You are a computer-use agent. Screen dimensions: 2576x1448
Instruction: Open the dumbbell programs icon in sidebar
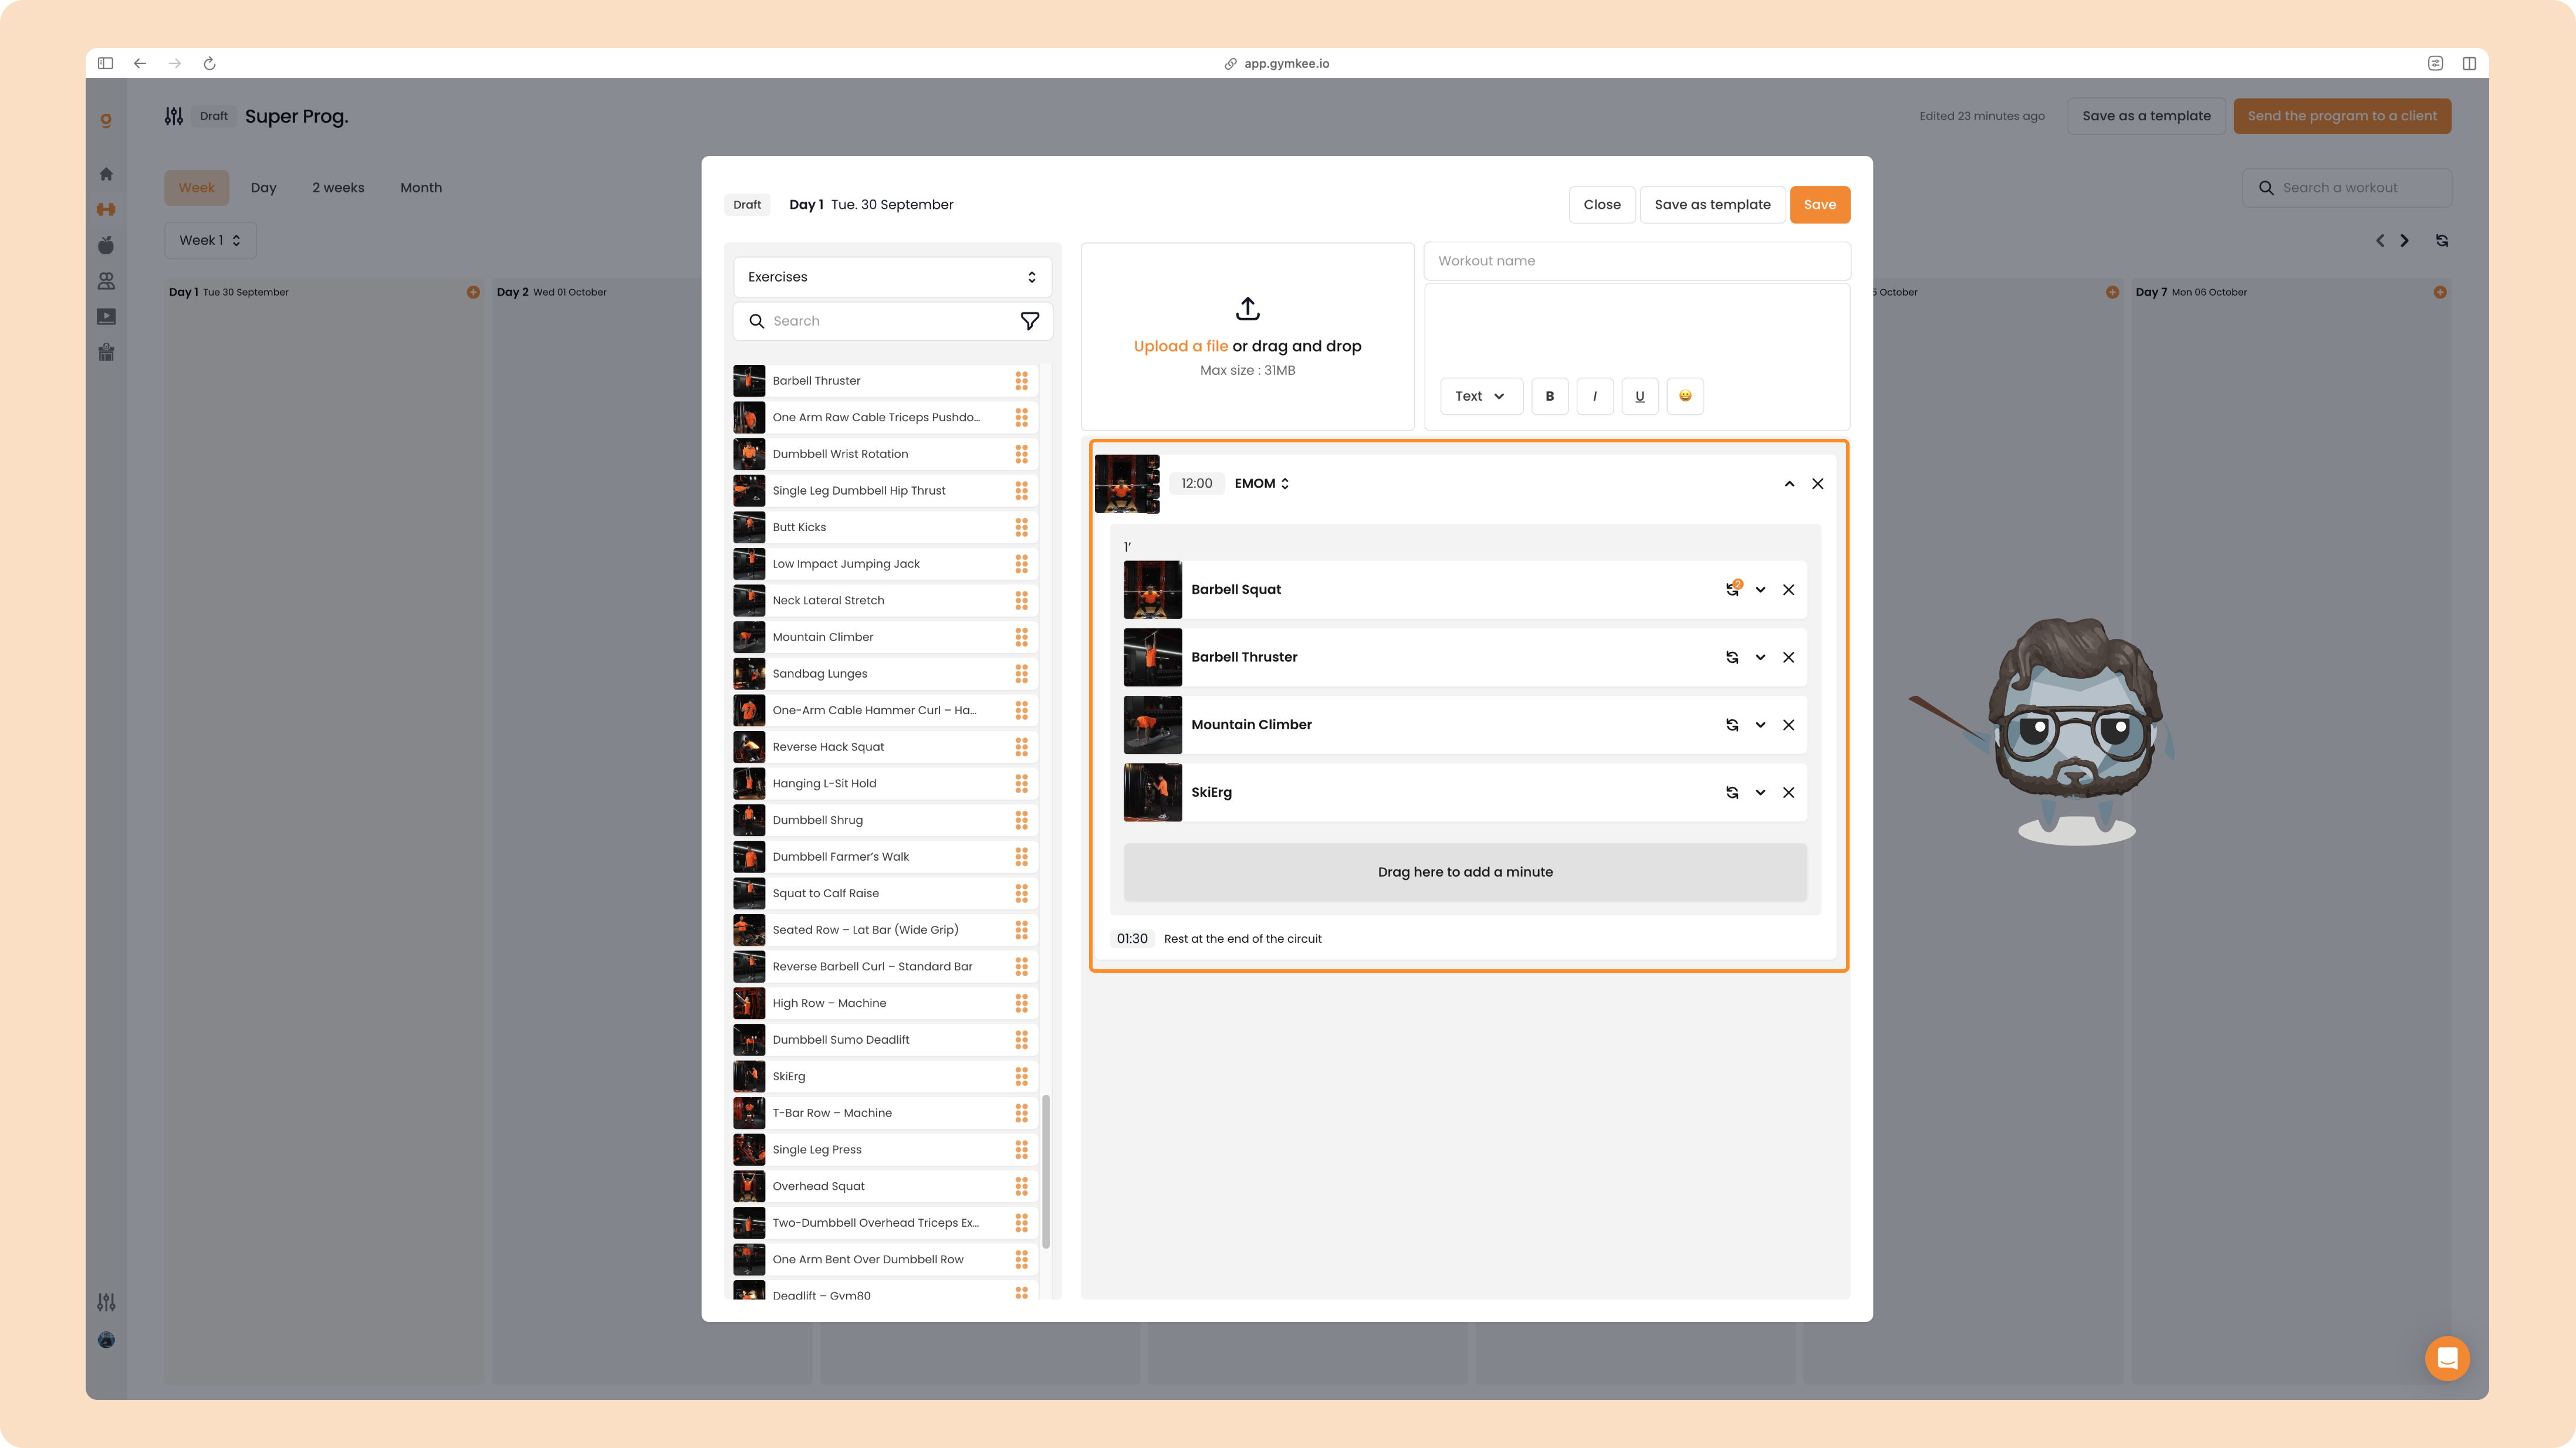coord(106,209)
